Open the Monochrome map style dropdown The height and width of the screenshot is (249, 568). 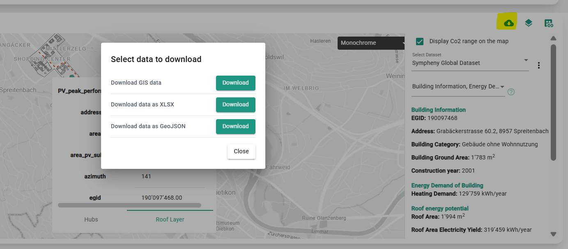(x=372, y=43)
